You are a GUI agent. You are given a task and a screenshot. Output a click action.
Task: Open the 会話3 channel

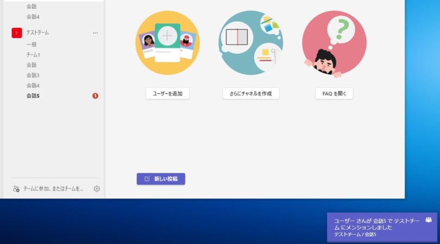[x=33, y=75]
